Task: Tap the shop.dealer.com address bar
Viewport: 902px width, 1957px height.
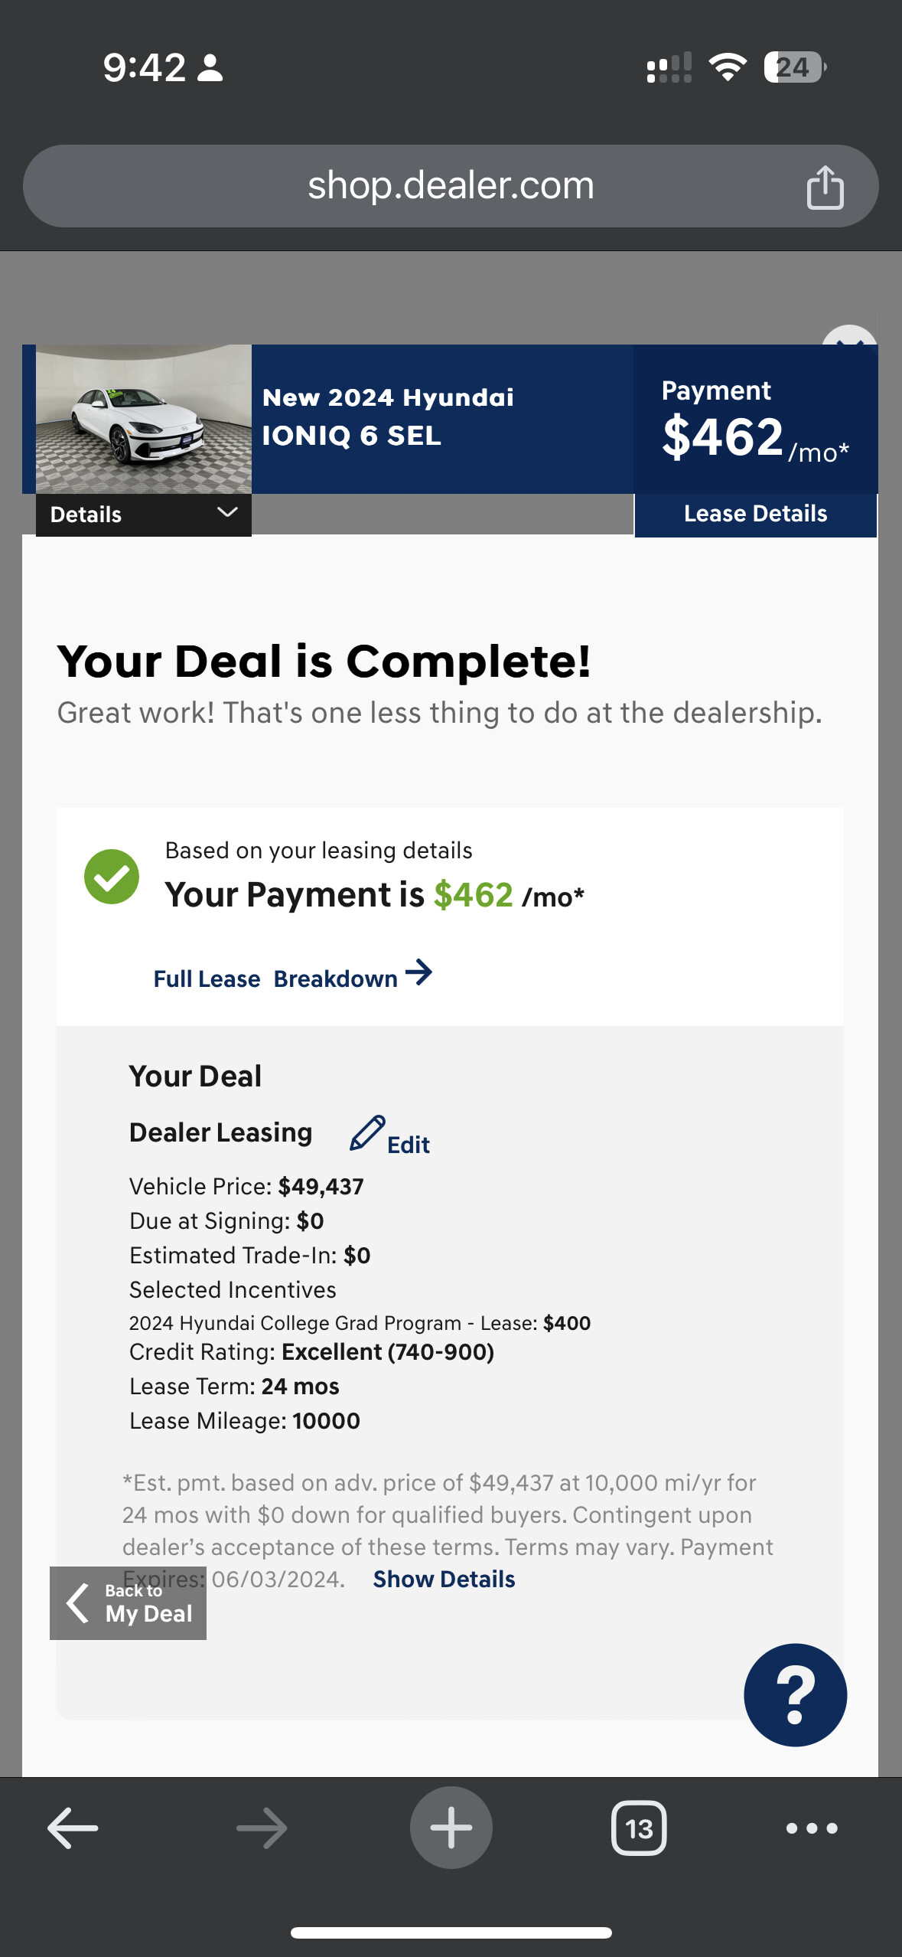Action: tap(451, 186)
